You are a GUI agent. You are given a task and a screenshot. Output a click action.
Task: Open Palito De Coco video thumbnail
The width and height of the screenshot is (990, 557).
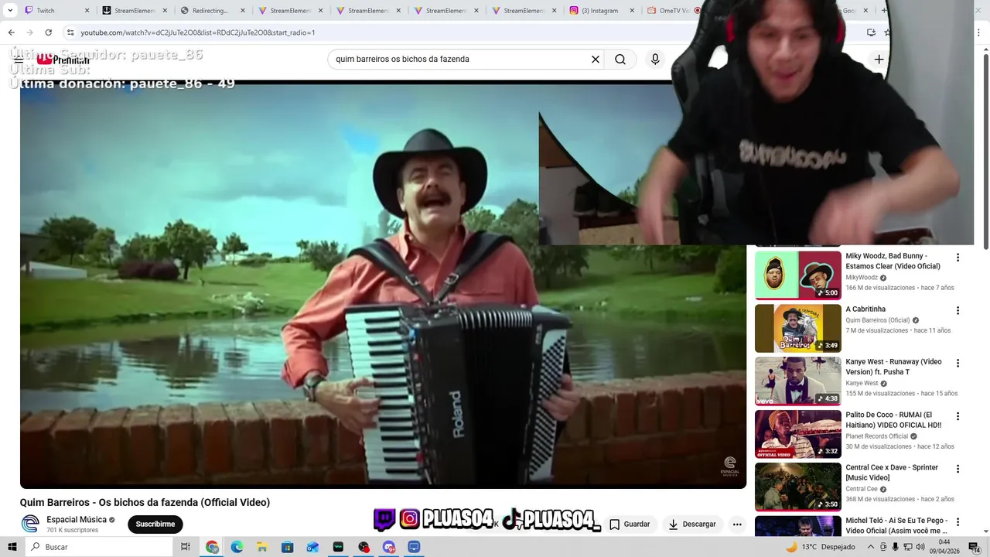pyautogui.click(x=798, y=434)
